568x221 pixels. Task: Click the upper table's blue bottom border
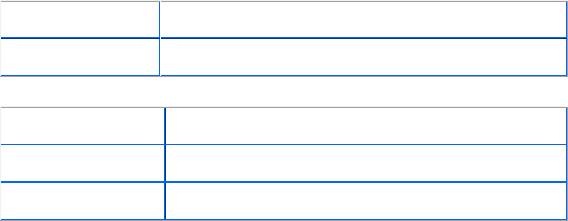tap(284, 76)
